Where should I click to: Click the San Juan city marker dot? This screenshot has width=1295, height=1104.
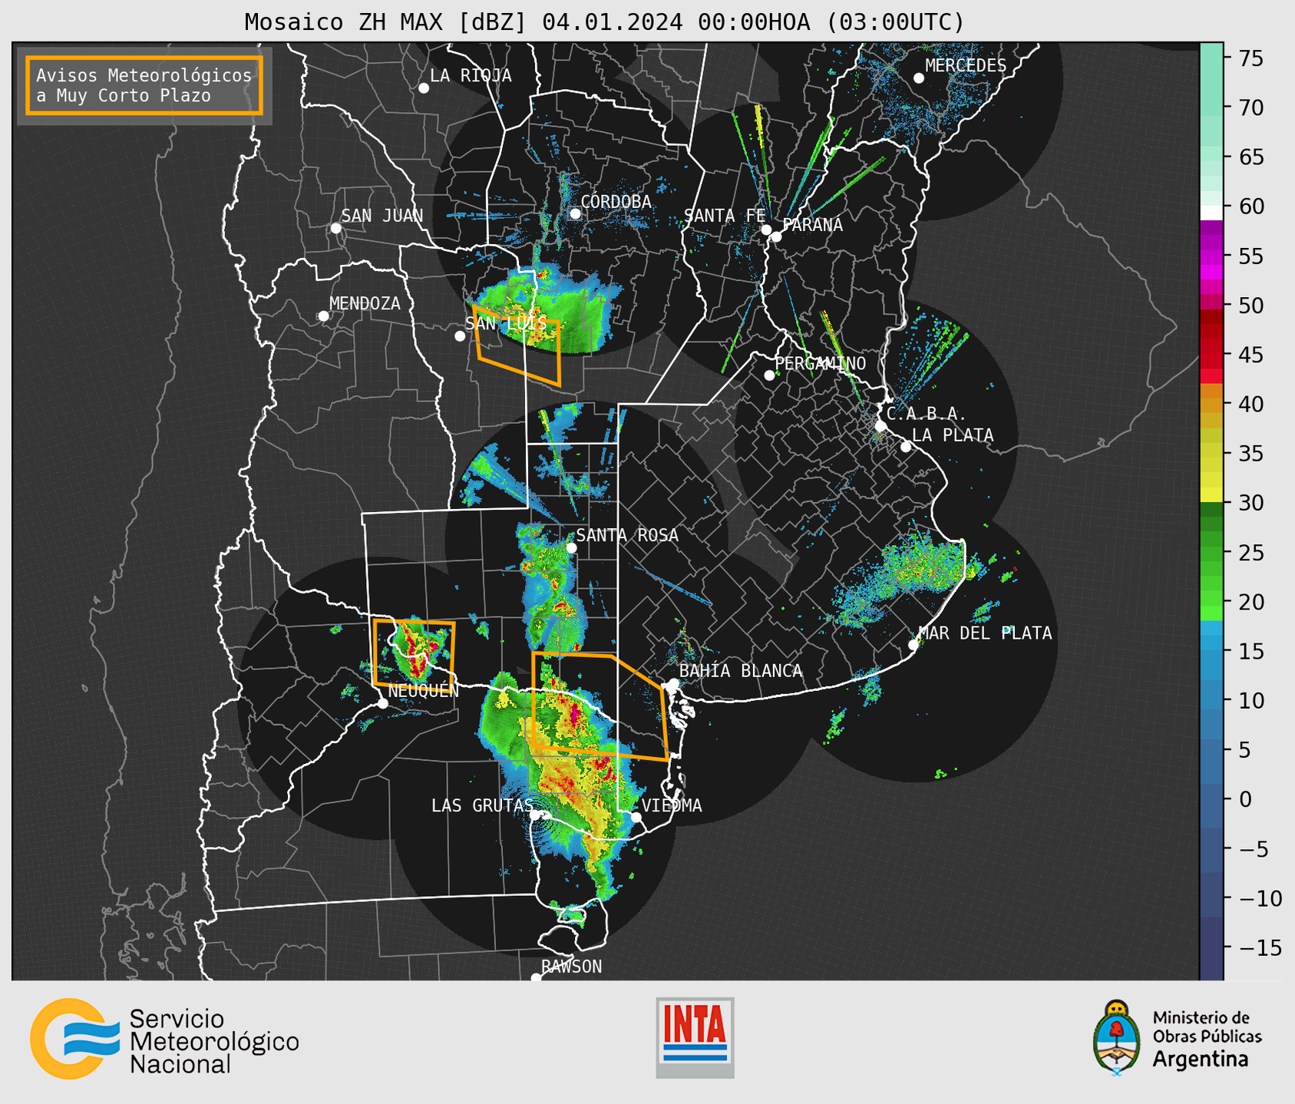tap(335, 228)
